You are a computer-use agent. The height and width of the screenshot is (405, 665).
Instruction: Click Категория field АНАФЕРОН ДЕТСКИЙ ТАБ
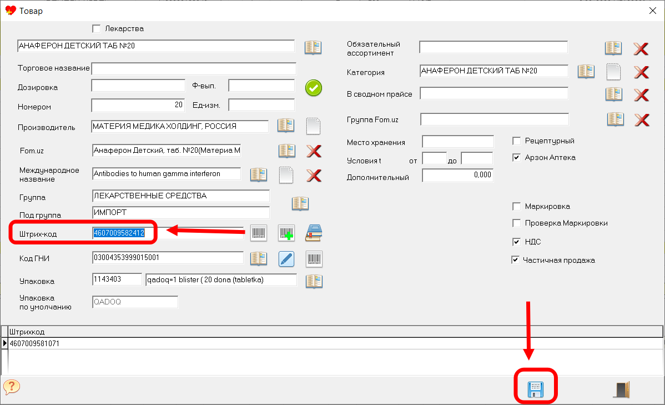[494, 71]
